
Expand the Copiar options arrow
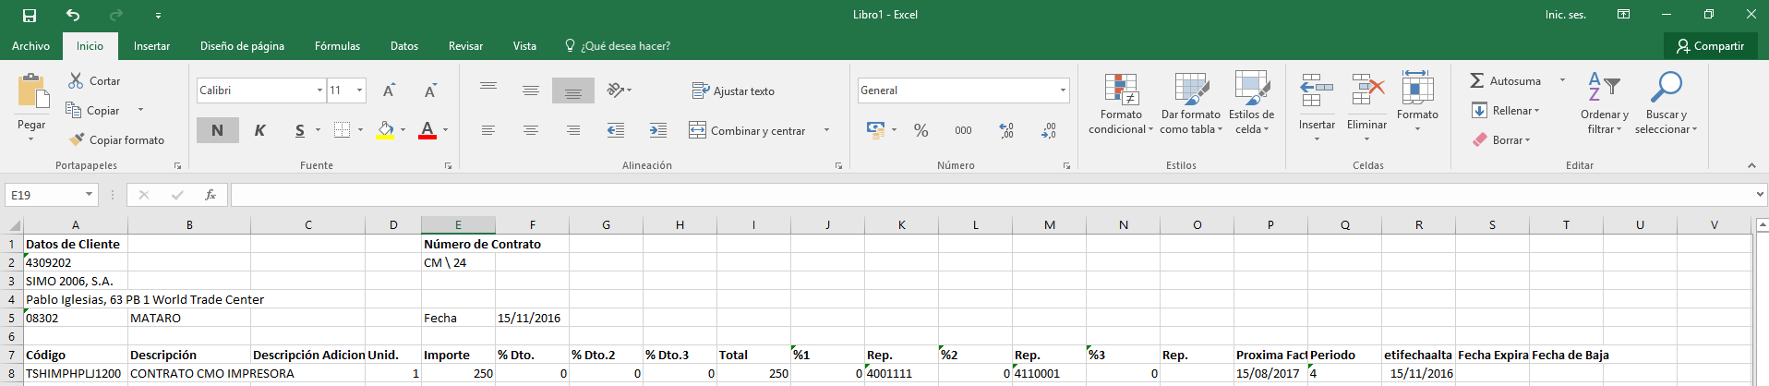(140, 110)
